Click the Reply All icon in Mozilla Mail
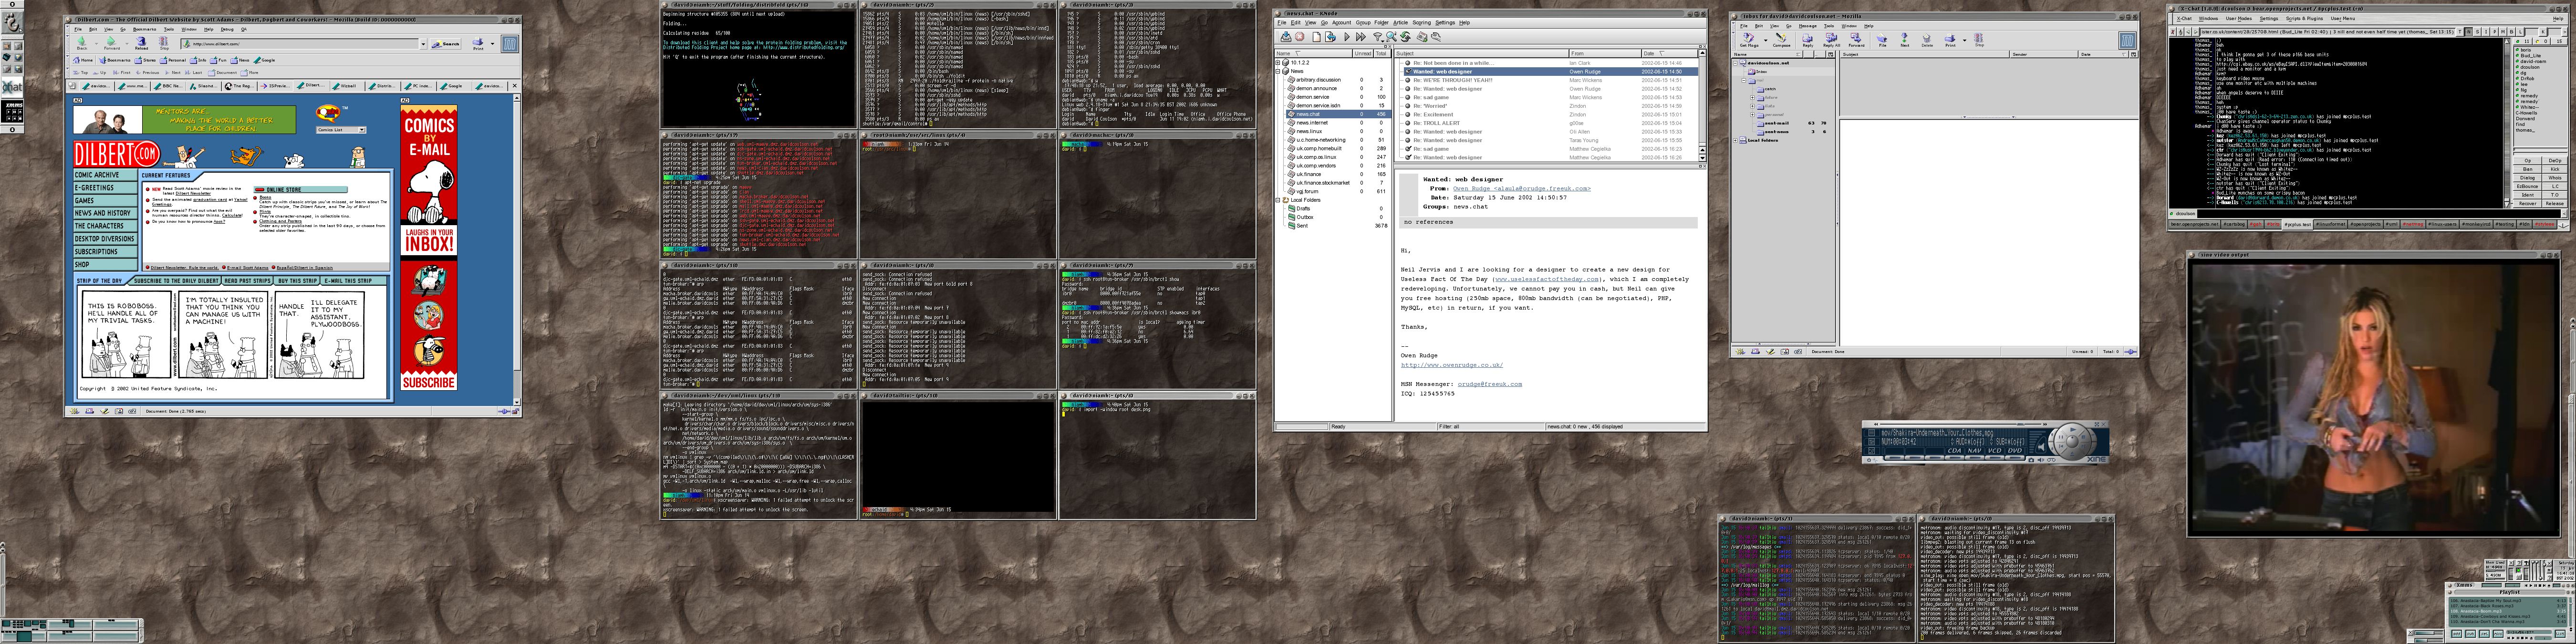2576x644 pixels. point(1832,39)
